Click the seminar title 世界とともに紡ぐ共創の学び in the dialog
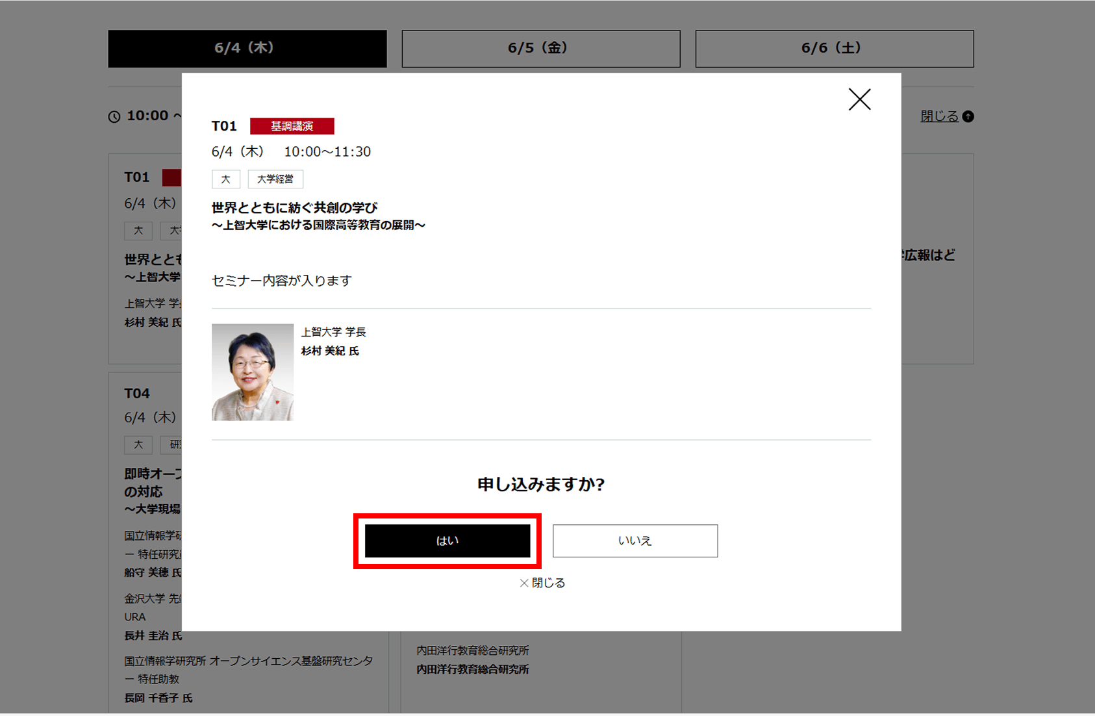The width and height of the screenshot is (1095, 716). coord(294,208)
